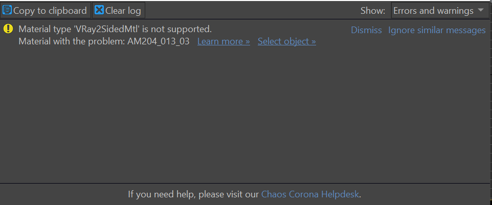Open the Learn more » link
This screenshot has width=492, height=205.
click(223, 41)
